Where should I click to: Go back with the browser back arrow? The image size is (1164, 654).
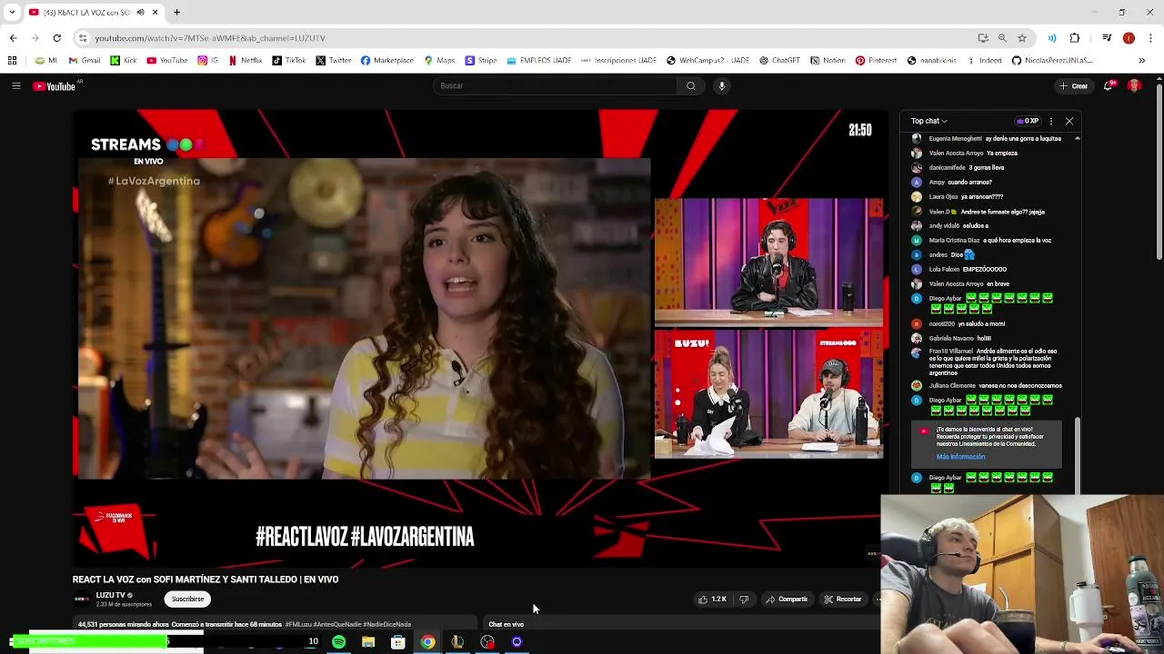[13, 38]
